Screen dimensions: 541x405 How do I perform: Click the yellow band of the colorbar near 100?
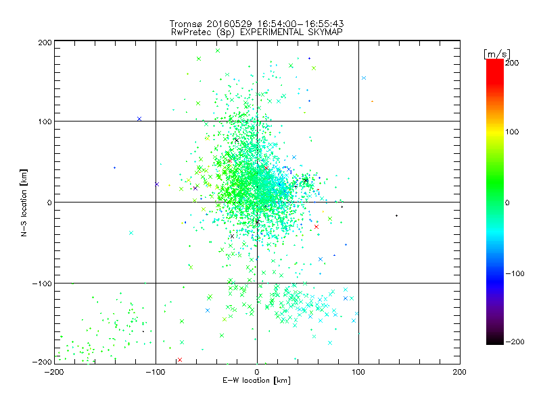[495, 132]
